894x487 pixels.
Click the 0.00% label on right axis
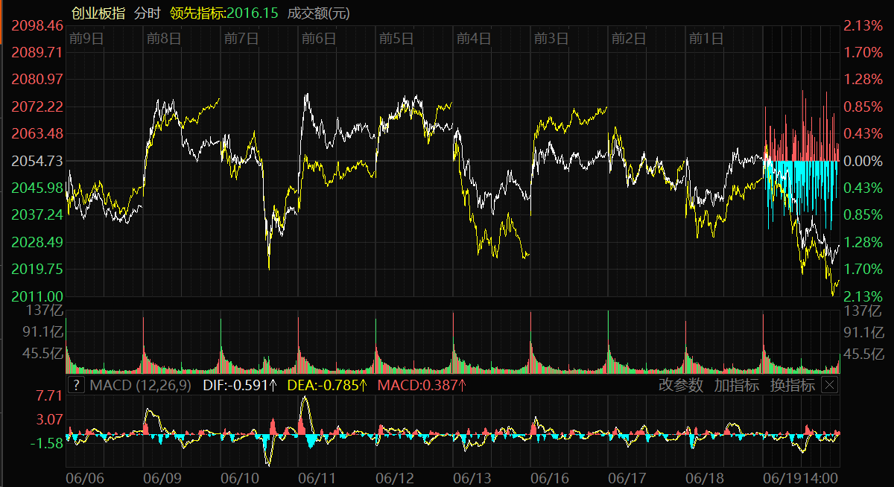pos(863,161)
